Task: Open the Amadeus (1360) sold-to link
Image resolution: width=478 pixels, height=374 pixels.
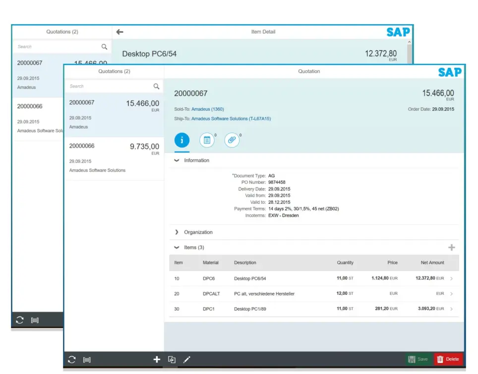Action: 208,109
